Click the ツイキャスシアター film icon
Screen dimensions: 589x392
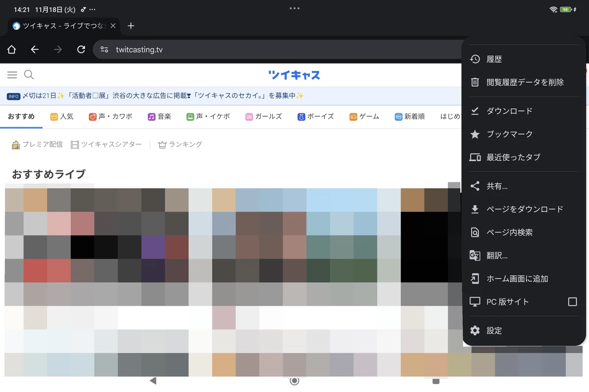coord(75,145)
